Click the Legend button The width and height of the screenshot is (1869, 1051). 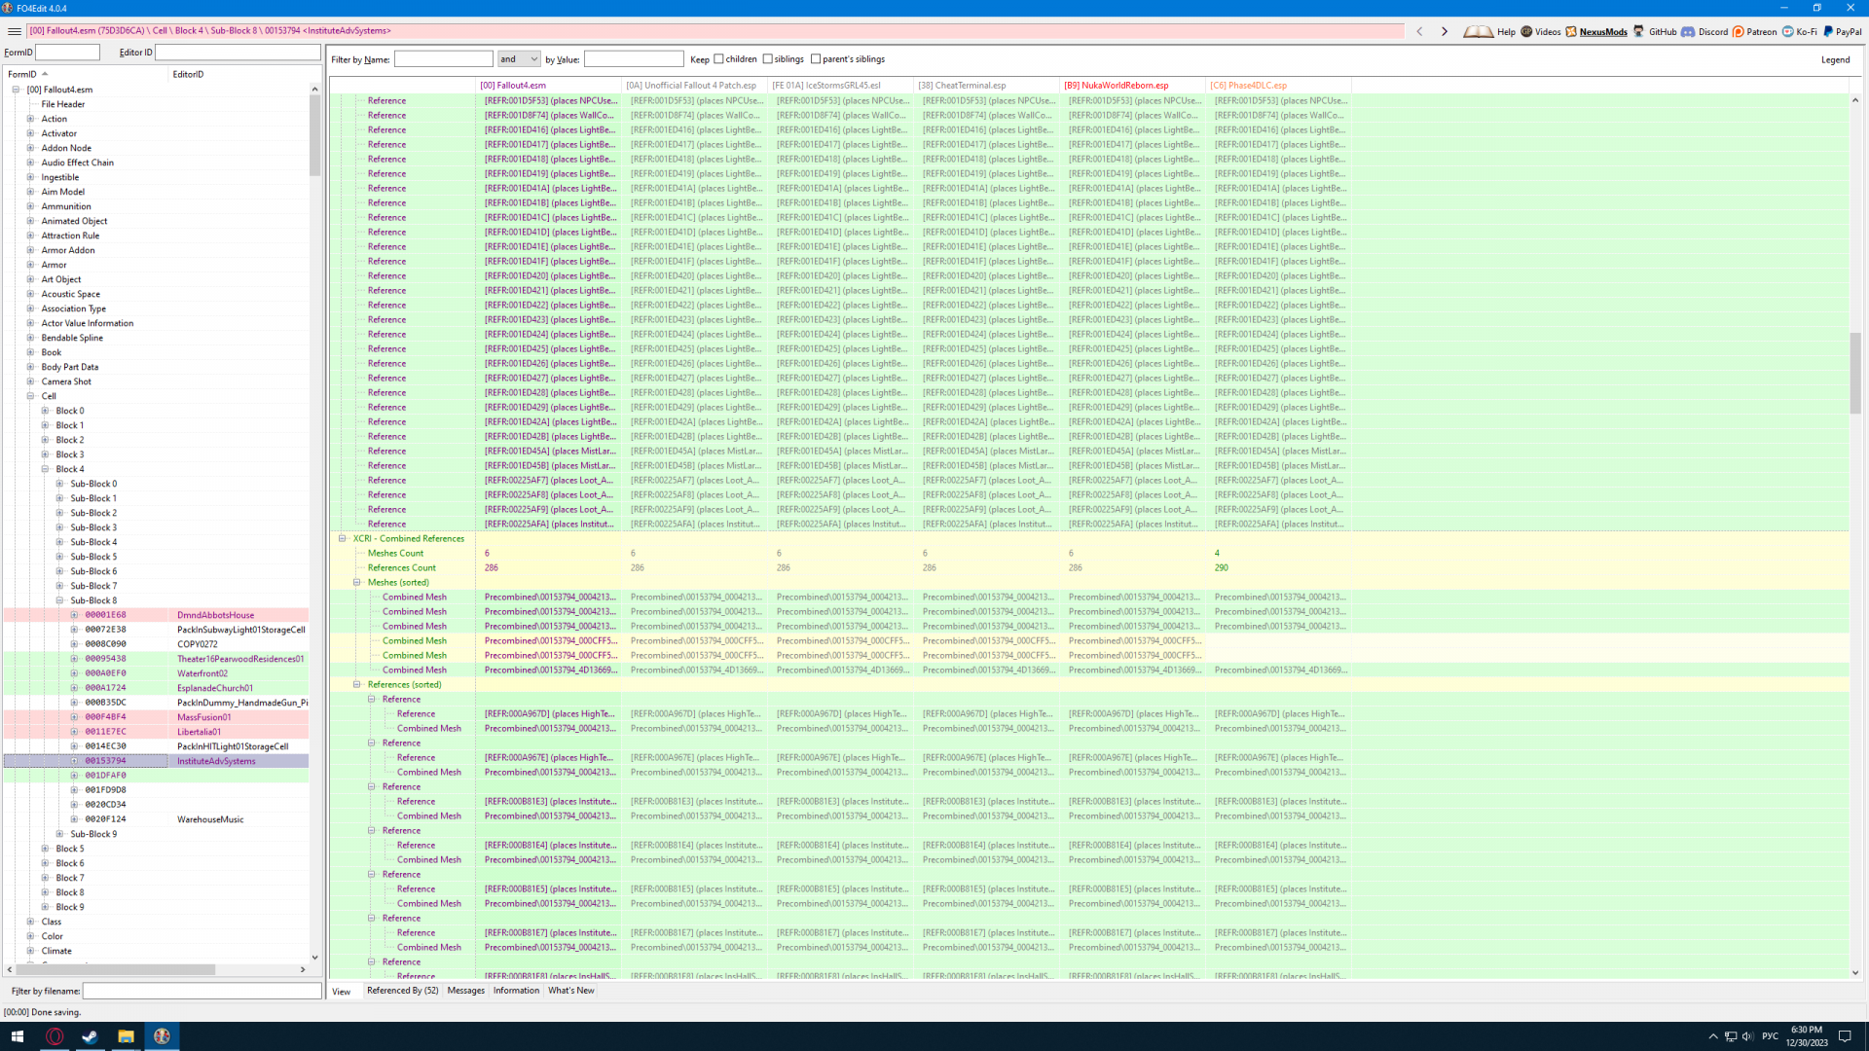click(1835, 59)
